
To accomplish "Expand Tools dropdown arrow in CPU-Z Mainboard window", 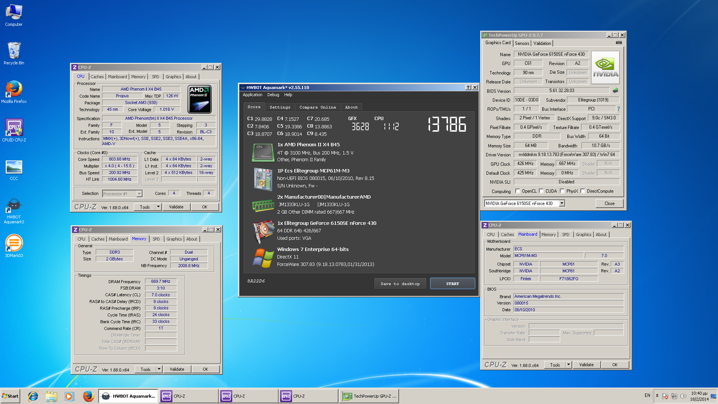I will click(x=568, y=365).
